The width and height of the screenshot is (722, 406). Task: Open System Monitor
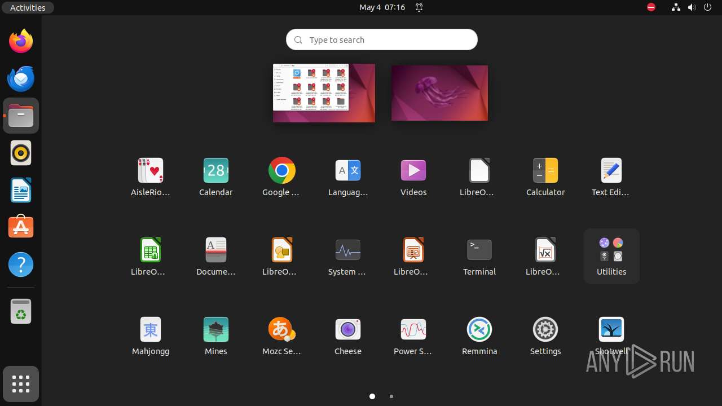pyautogui.click(x=348, y=257)
